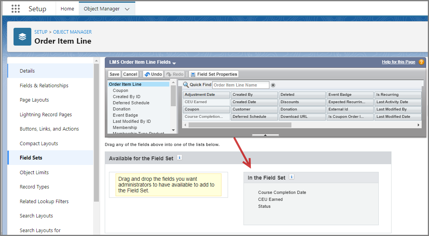Click the OBJECT MANAGER breadcrumb link
This screenshot has height=236, width=429.
point(72,32)
